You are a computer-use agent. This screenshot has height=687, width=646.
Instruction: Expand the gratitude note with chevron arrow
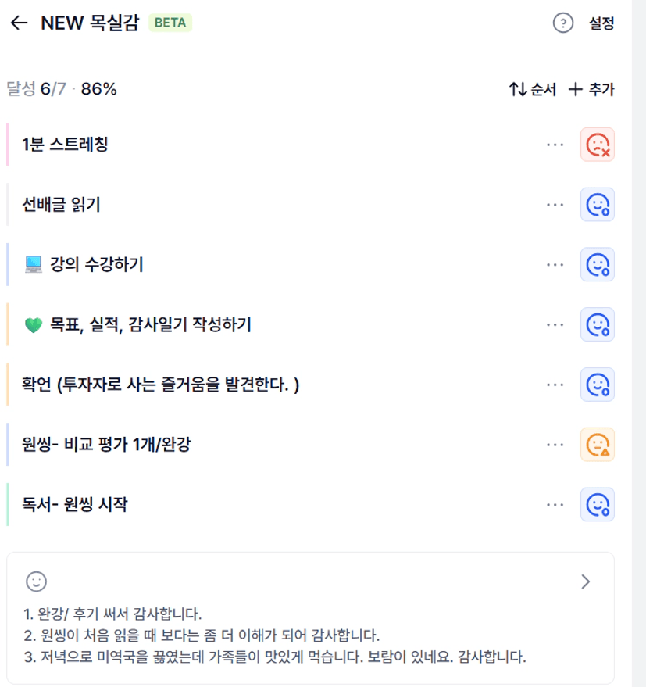tap(586, 581)
